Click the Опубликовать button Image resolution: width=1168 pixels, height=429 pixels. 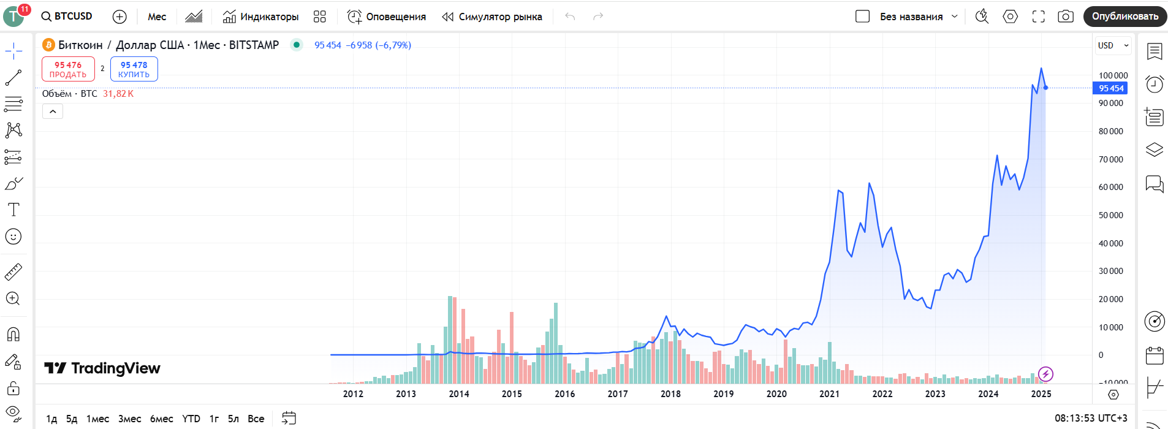click(1124, 17)
